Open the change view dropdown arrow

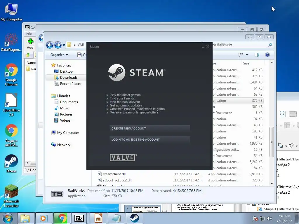click(247, 55)
